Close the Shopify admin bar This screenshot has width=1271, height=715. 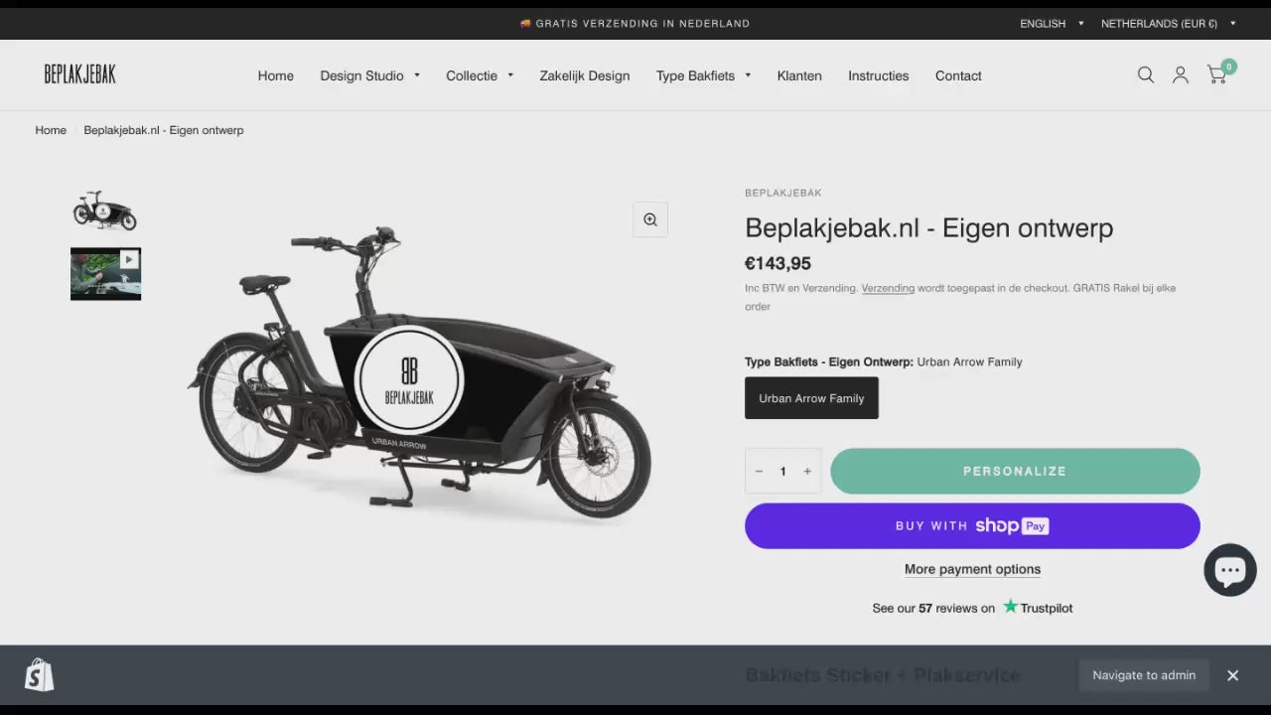pos(1232,675)
